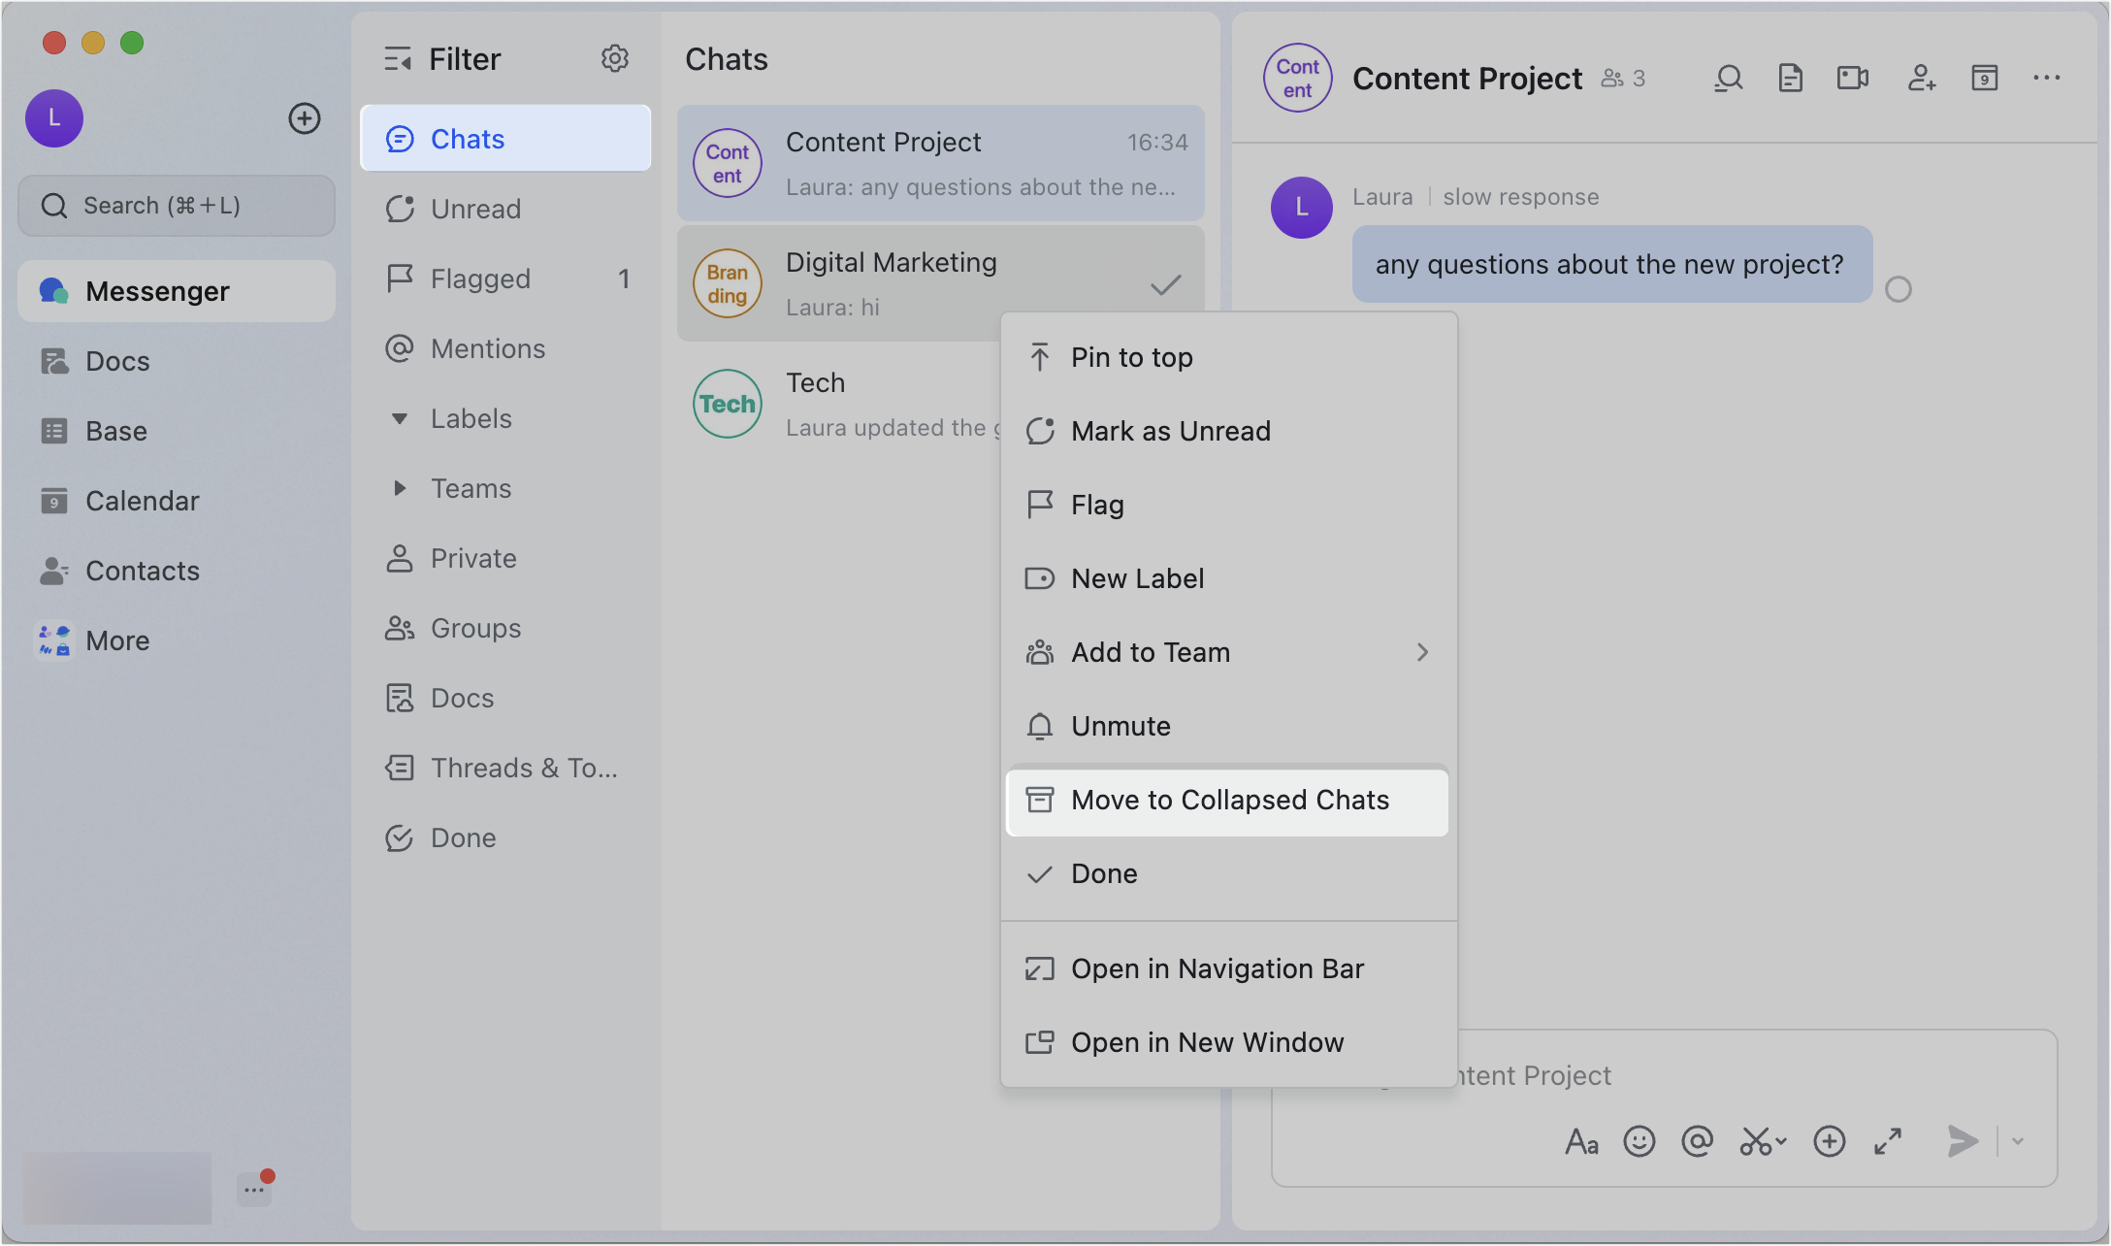
Task: Click the Search field in sidebar
Action: pos(177,206)
